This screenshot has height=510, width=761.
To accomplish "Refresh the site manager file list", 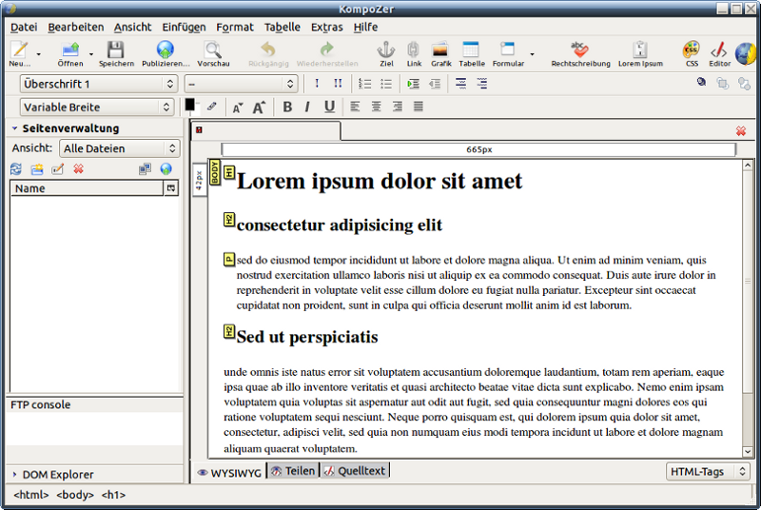I will pyautogui.click(x=16, y=168).
